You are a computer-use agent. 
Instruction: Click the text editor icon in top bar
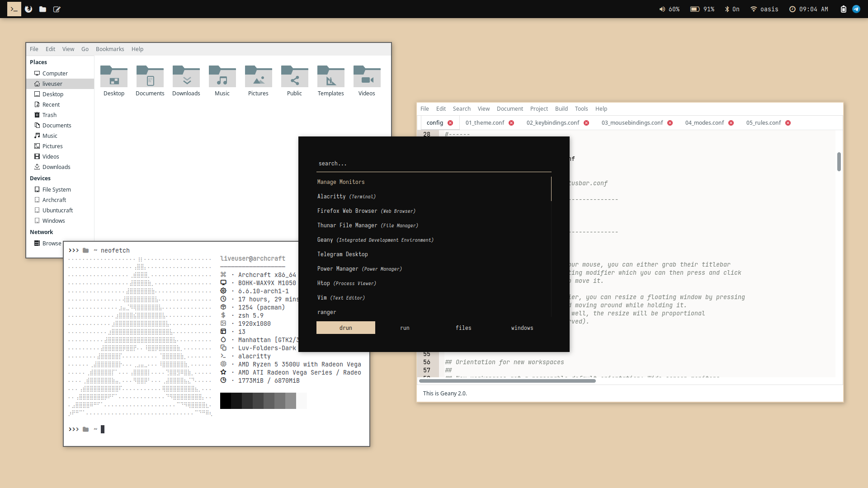(57, 9)
